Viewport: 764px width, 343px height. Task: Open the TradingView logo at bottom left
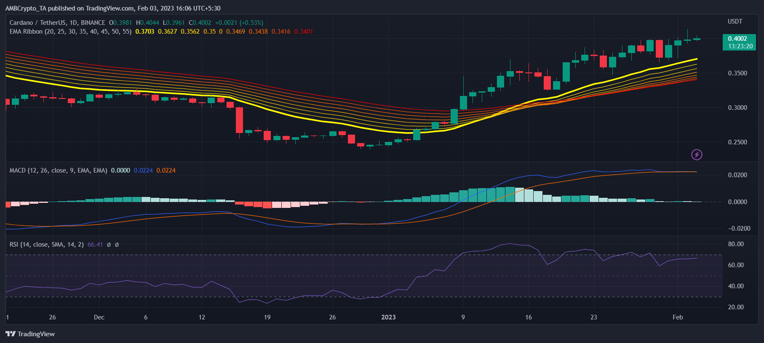tap(30, 334)
